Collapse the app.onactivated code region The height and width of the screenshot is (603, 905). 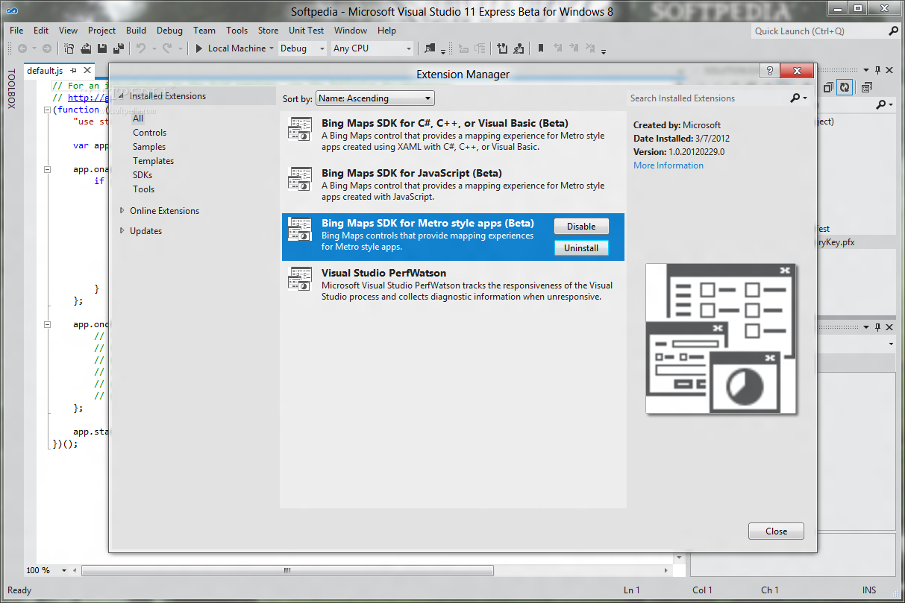(47, 169)
